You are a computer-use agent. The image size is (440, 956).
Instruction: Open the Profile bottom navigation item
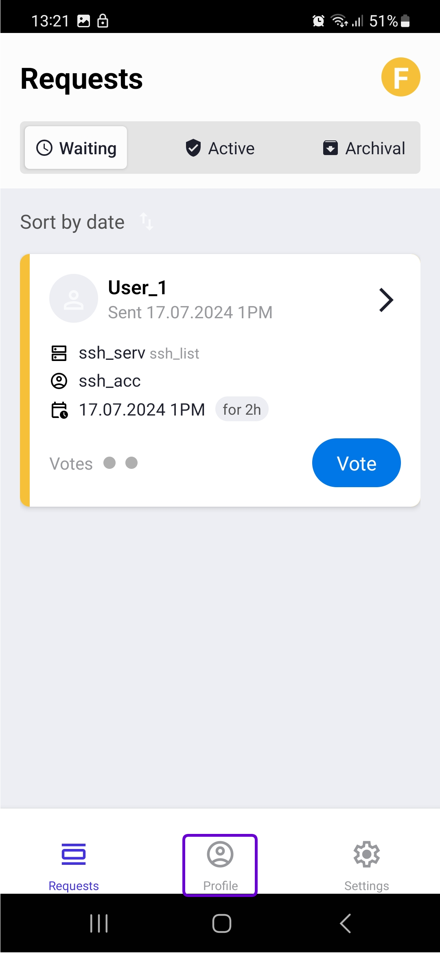tap(220, 865)
